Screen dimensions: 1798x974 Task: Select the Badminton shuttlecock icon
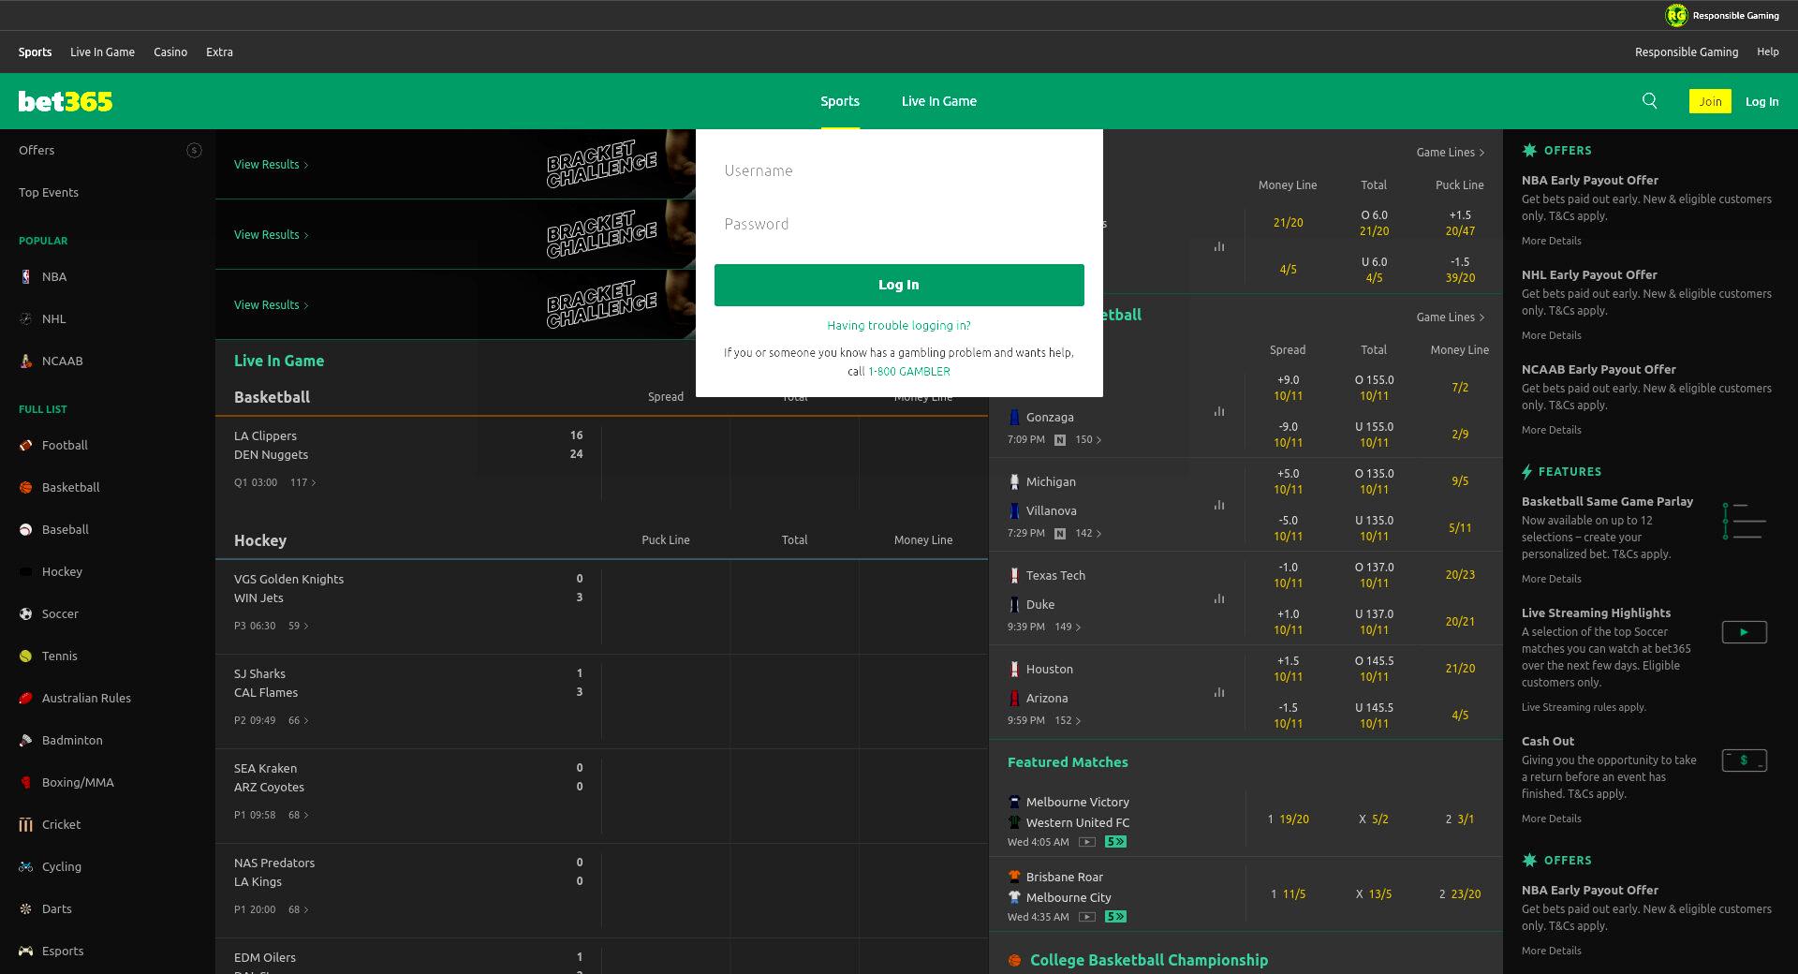[x=26, y=741]
